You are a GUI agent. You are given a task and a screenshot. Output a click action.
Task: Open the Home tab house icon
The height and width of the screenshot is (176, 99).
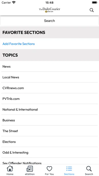click(x=10, y=169)
